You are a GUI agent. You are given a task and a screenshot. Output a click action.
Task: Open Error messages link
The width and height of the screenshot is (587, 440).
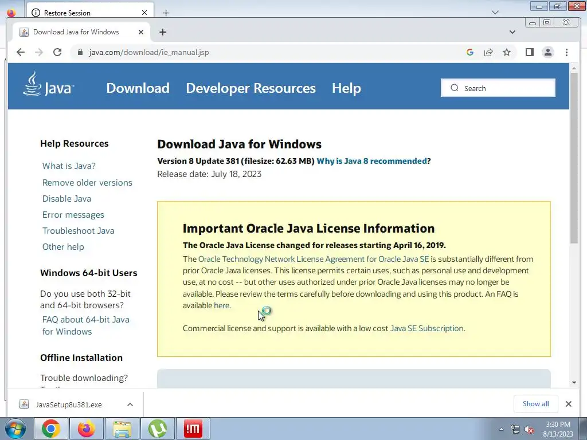point(73,215)
